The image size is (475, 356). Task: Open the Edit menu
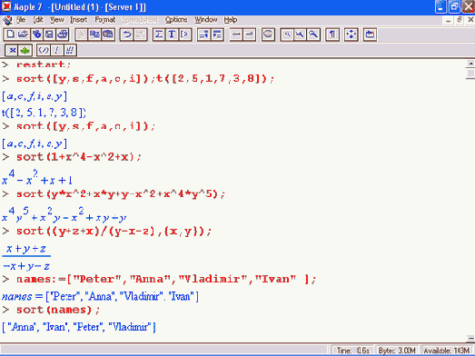pos(38,20)
